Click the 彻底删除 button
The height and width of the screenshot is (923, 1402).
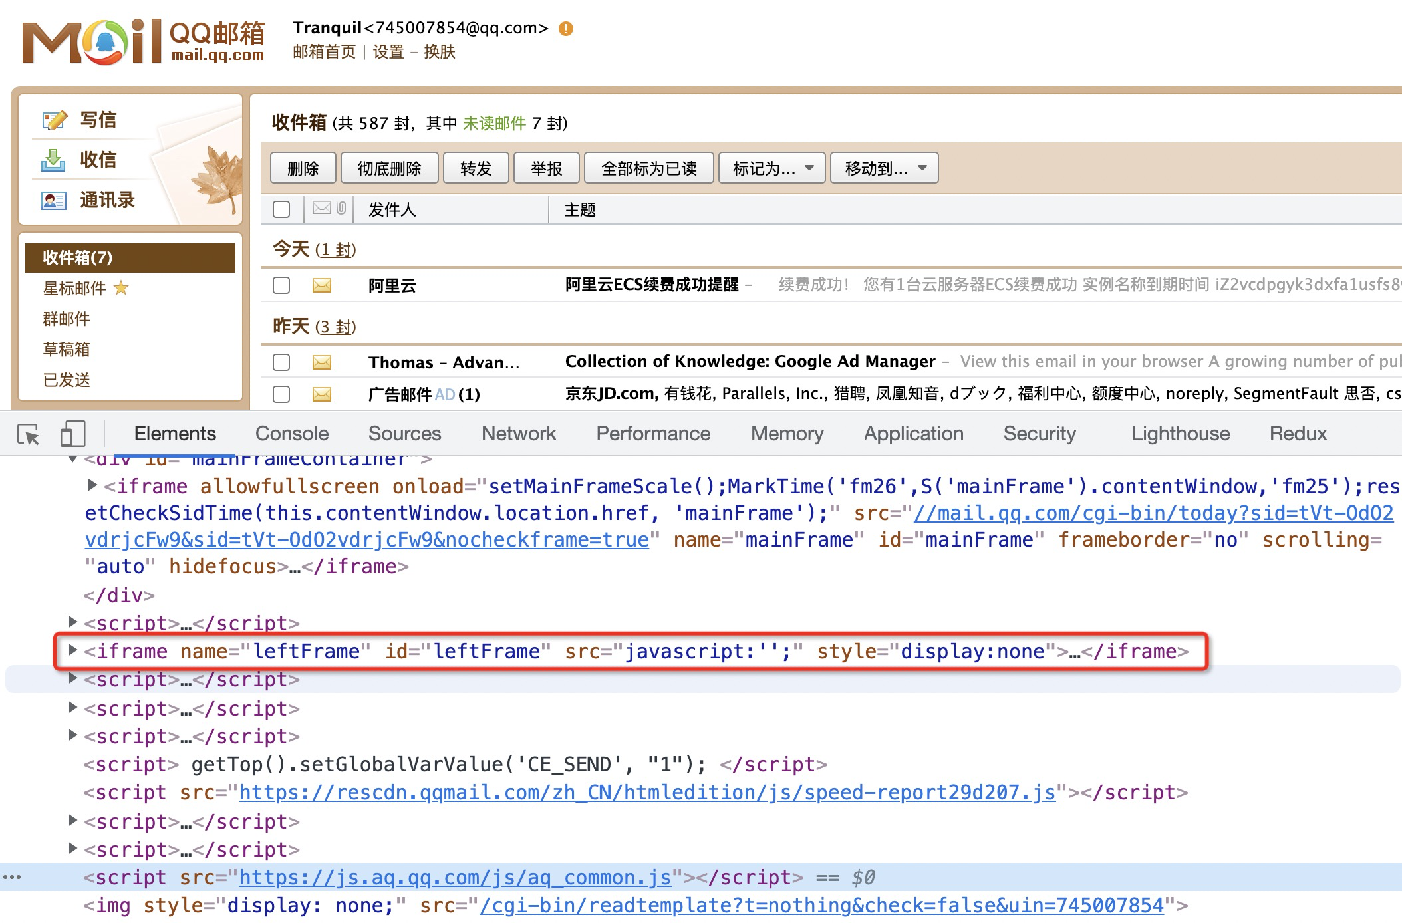click(x=390, y=168)
